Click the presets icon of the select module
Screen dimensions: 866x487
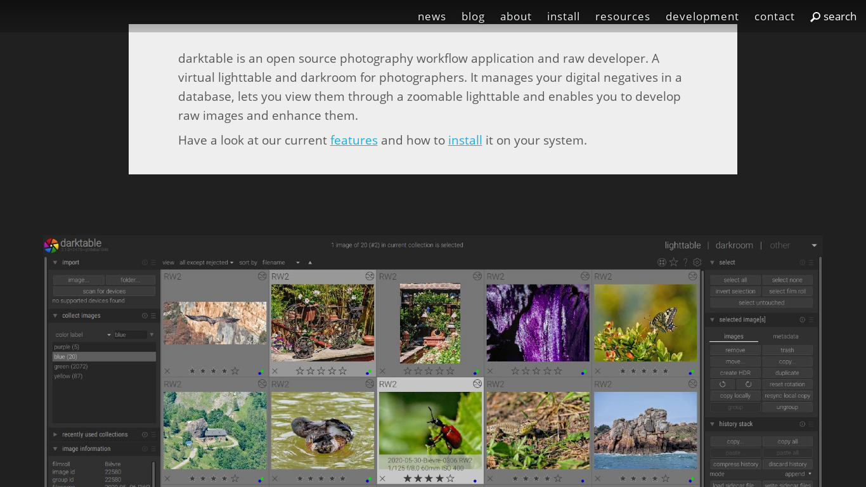tap(810, 263)
